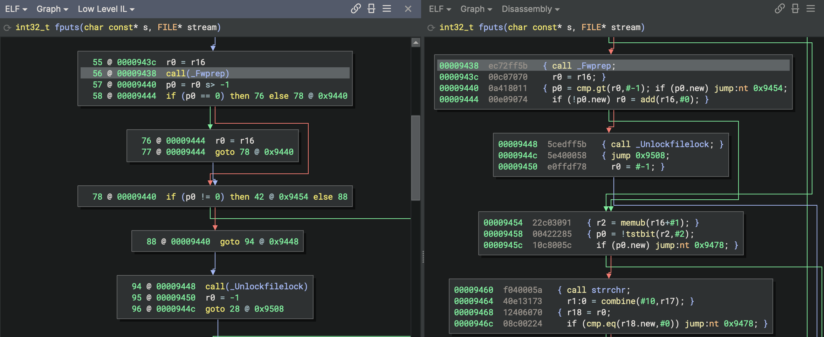Select the call(_Fwprep) line in IL view

pos(215,73)
